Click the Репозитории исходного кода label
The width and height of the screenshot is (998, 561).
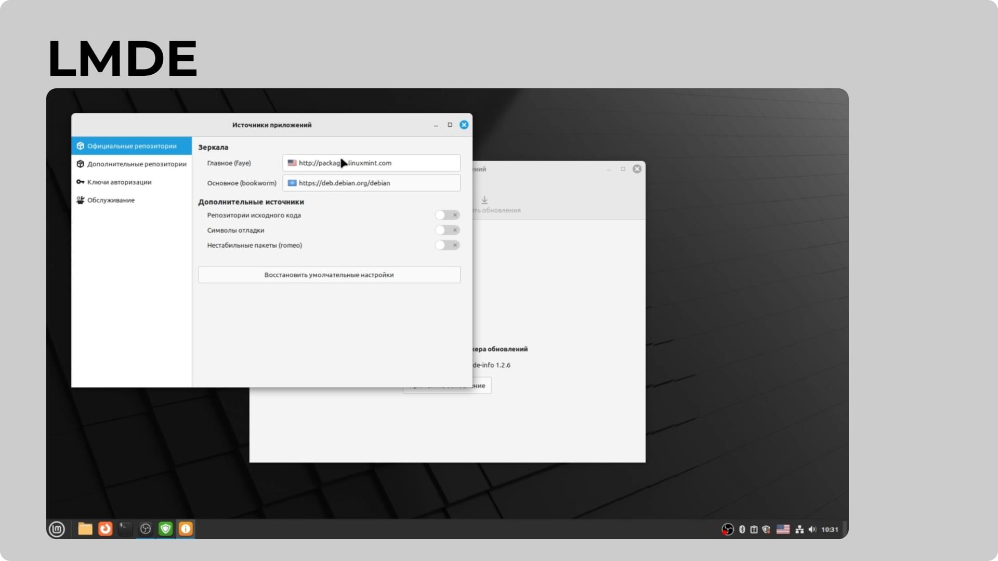[254, 215]
